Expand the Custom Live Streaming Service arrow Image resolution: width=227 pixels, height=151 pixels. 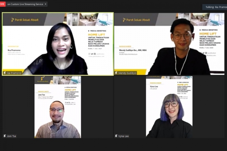click(x=45, y=4)
